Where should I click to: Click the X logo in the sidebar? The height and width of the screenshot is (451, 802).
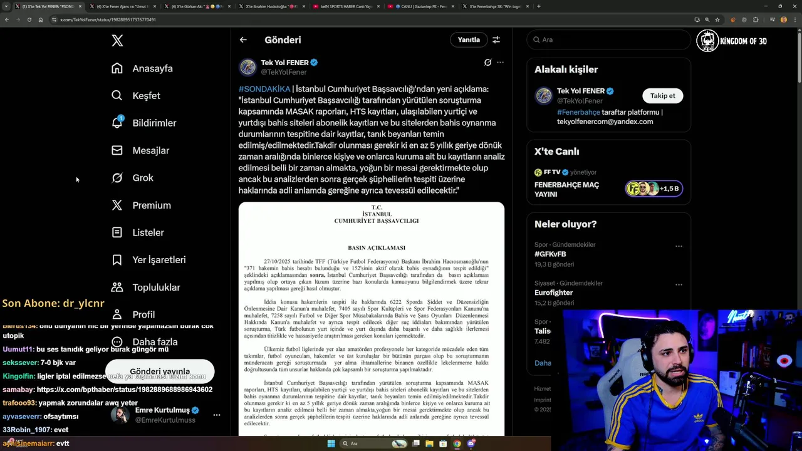pyautogui.click(x=117, y=41)
